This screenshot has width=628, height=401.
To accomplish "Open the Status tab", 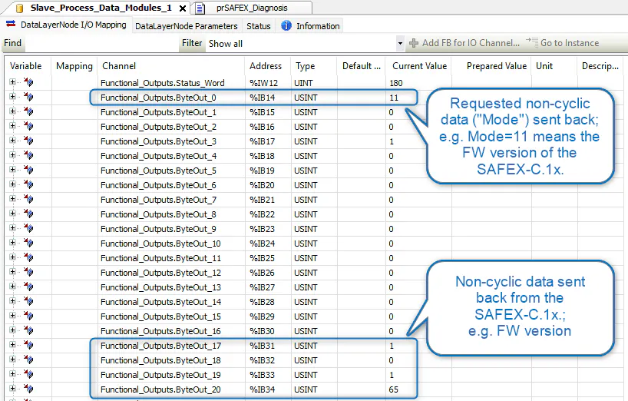I will [259, 26].
